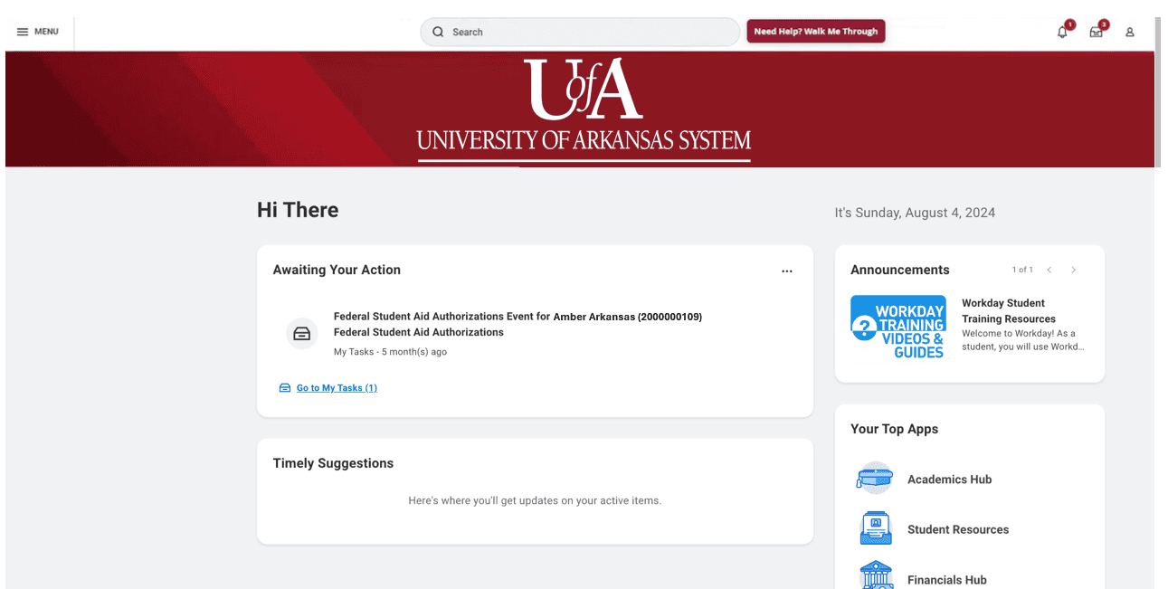This screenshot has width=1168, height=589.
Task: Click the page's vertical scrollbar
Action: tap(1157, 90)
